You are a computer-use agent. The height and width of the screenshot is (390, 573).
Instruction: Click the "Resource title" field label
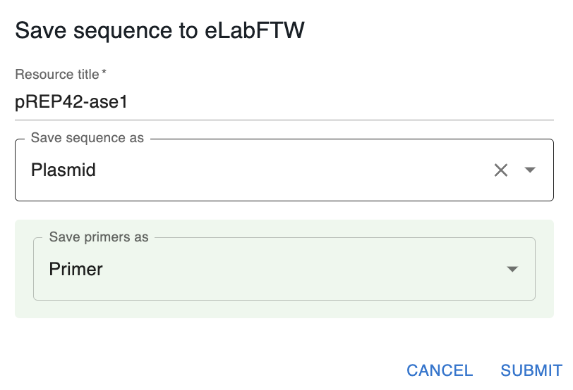coord(56,74)
